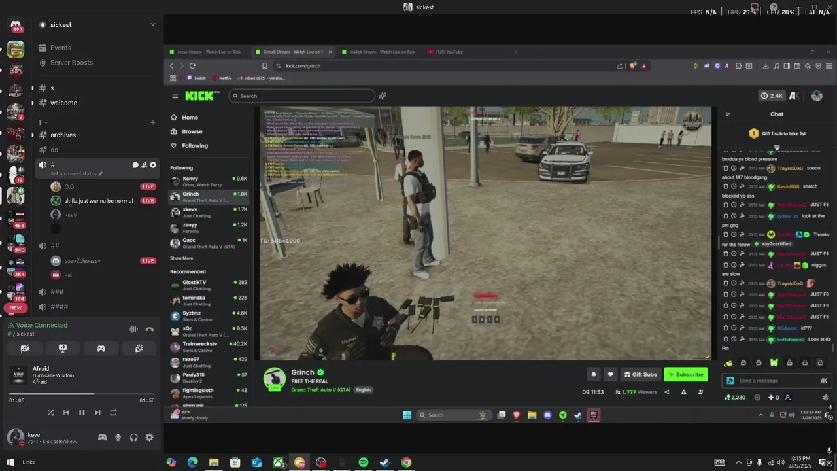This screenshot has height=471, width=837.
Task: Click Konvy channel in Kick following list
Action: pyautogui.click(x=209, y=181)
